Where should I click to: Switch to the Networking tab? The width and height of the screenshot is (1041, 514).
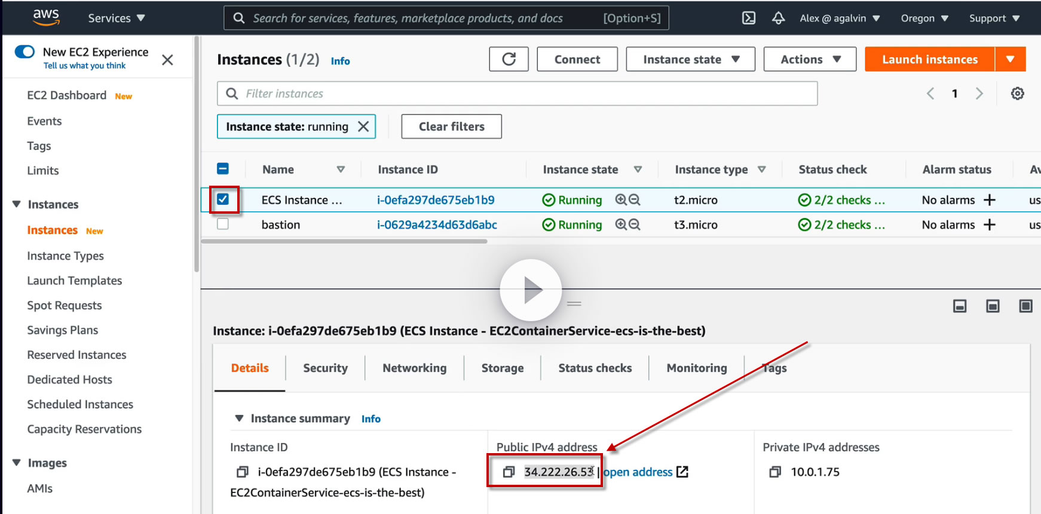pyautogui.click(x=415, y=368)
